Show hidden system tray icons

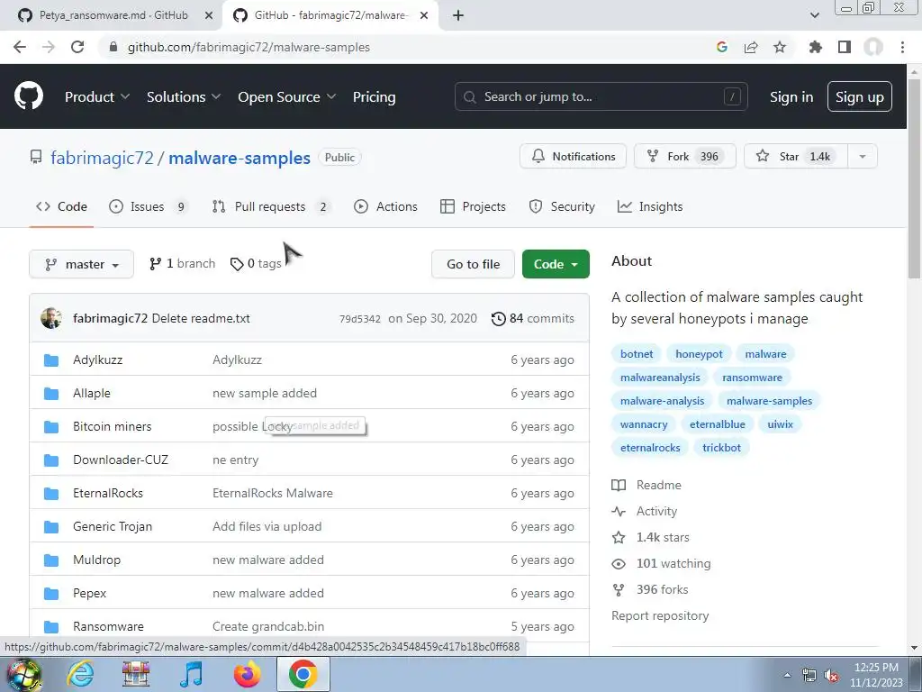(787, 676)
